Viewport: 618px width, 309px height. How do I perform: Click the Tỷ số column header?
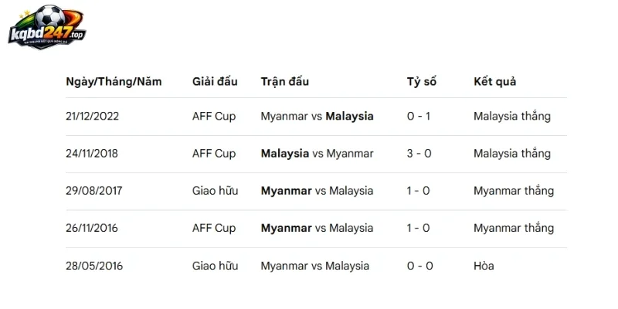(x=422, y=82)
